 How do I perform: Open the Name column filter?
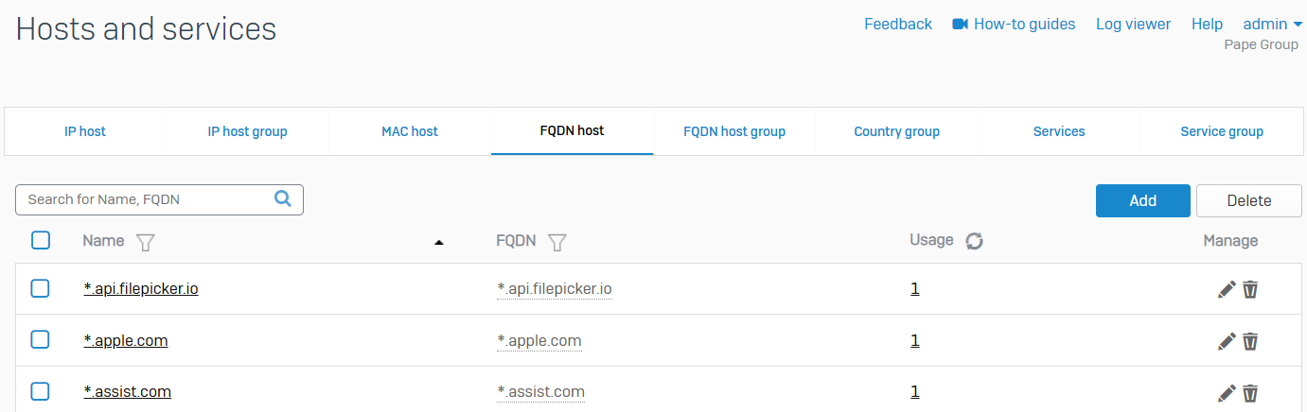point(145,242)
